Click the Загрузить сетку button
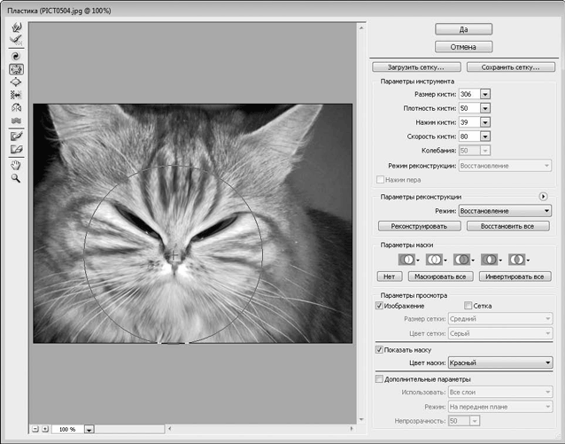Image resolution: width=565 pixels, height=444 pixels. [416, 66]
